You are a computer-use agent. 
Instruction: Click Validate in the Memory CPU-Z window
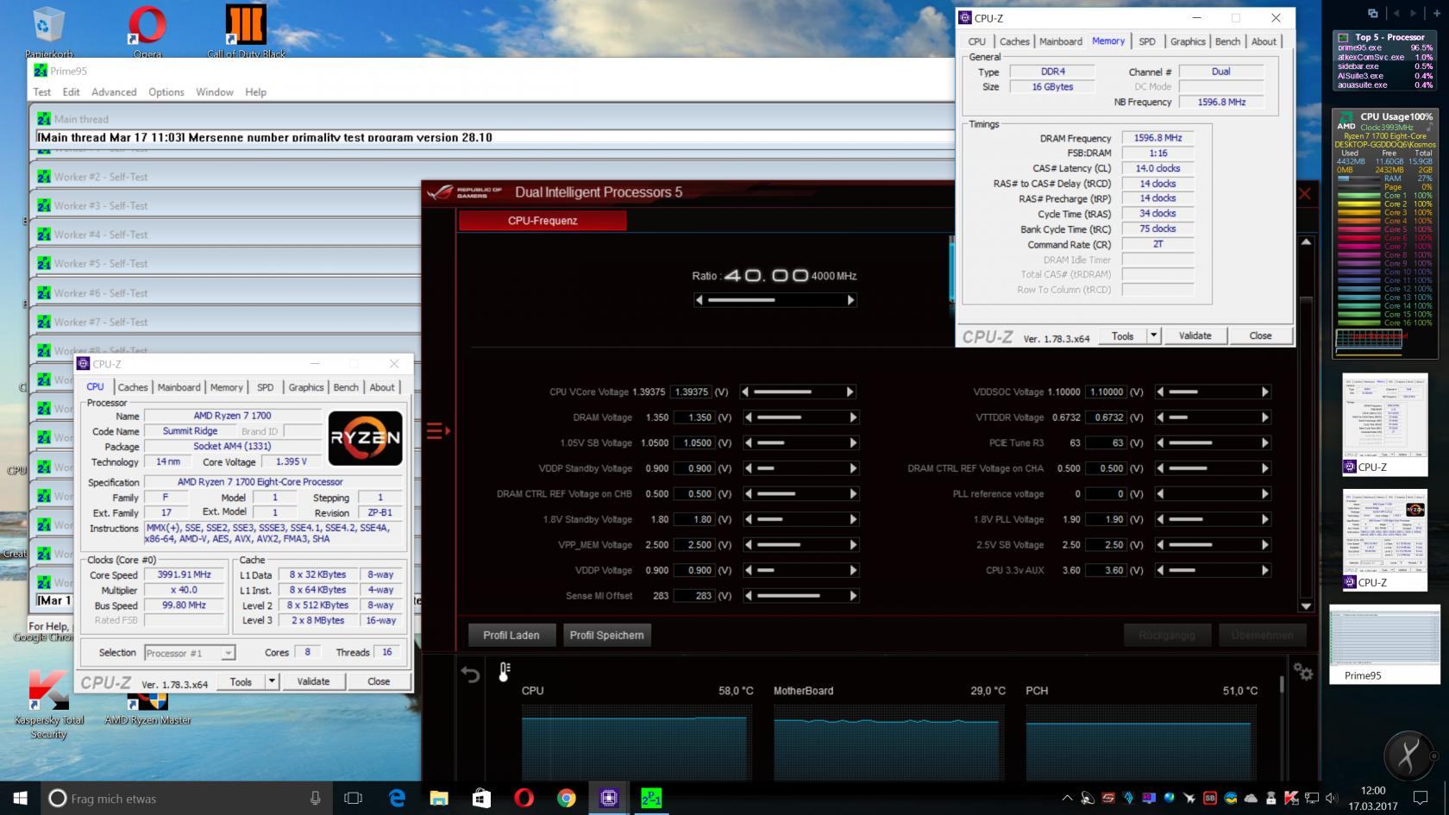tap(1195, 335)
